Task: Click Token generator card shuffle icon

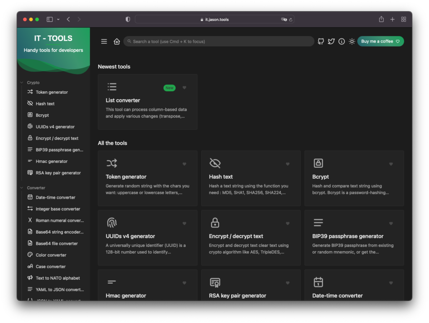Action: click(x=112, y=163)
